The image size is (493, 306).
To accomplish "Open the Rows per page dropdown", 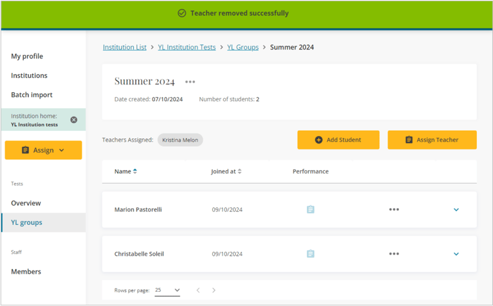I will coord(167,291).
